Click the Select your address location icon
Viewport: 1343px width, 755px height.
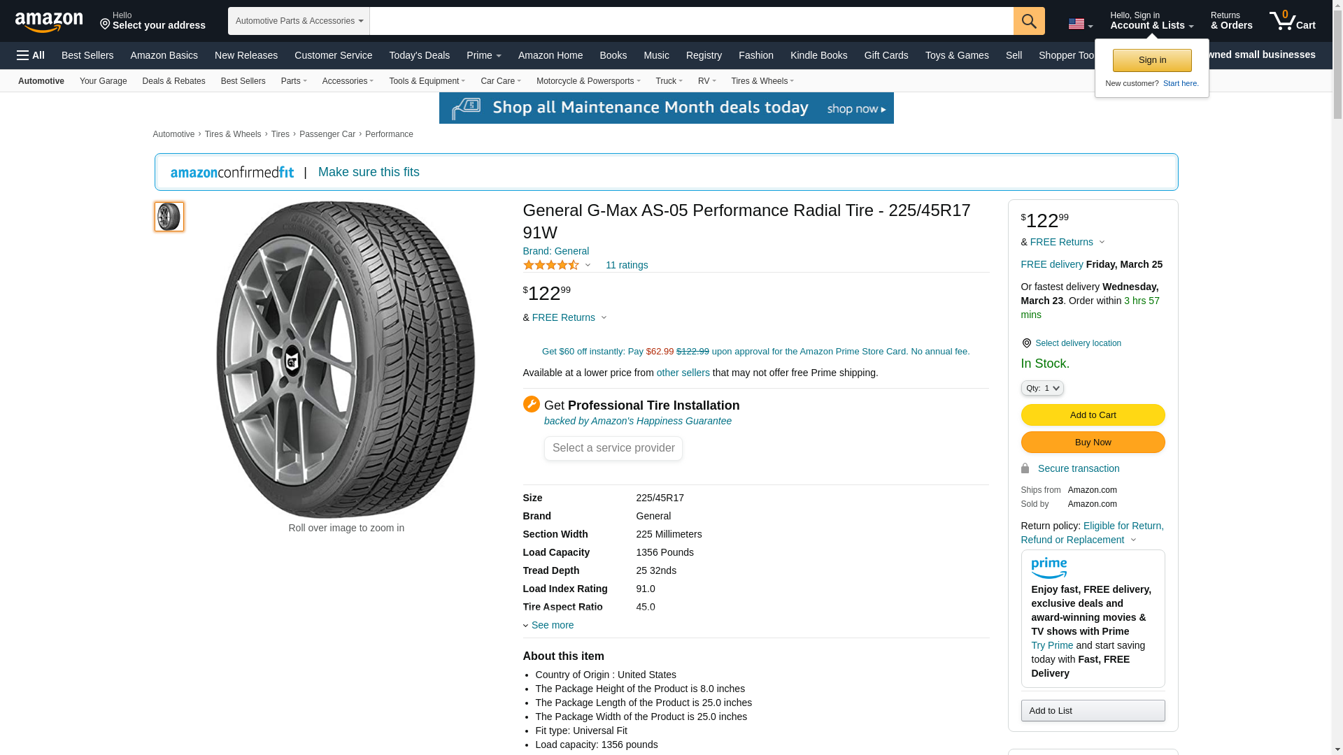coord(105,25)
